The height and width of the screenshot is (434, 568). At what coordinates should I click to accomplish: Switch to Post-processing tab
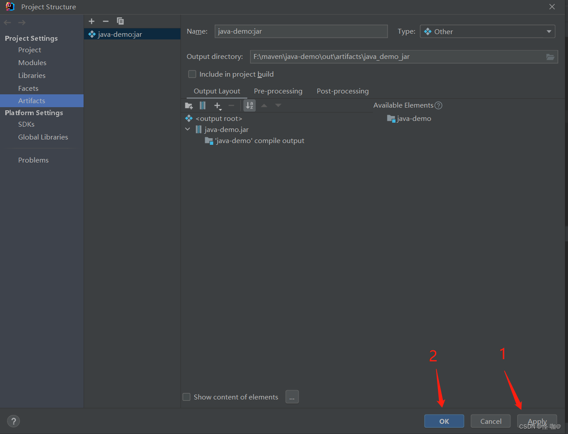coord(343,91)
